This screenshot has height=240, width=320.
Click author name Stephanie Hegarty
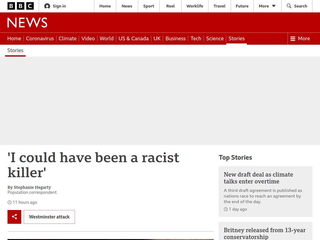(32, 187)
